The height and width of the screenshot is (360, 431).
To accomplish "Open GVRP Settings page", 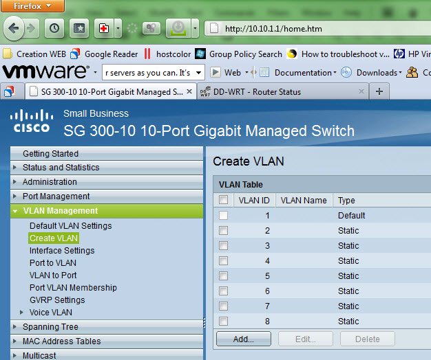I will point(57,300).
